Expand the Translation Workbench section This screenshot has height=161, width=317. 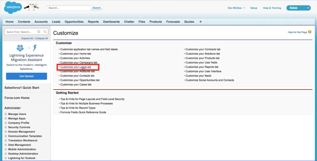point(6,140)
